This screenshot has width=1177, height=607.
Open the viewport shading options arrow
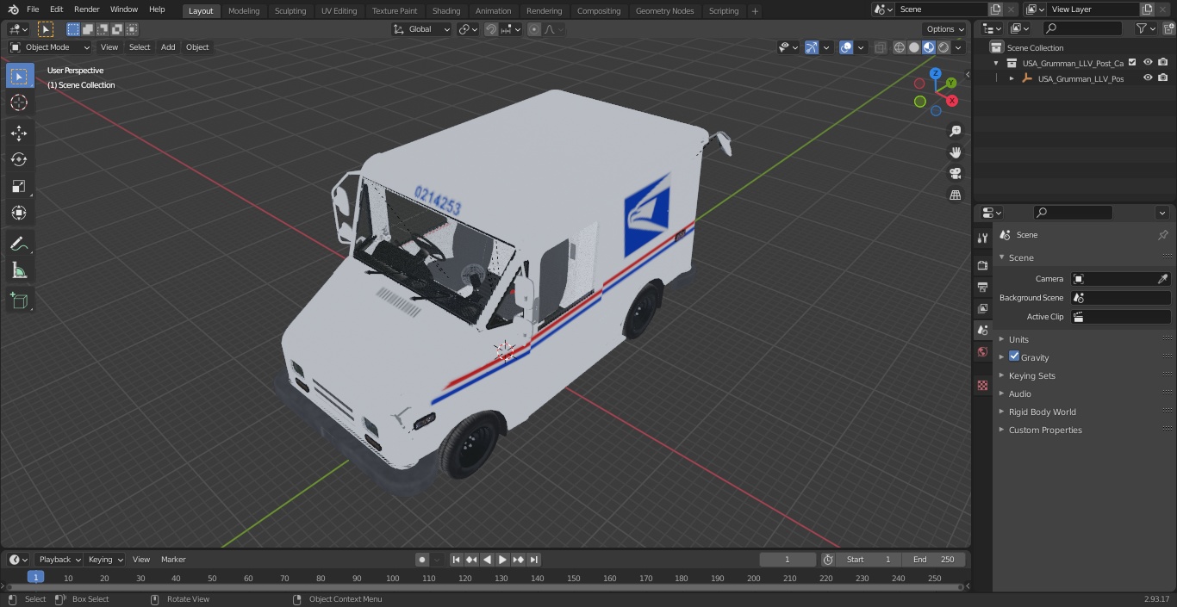click(x=958, y=47)
